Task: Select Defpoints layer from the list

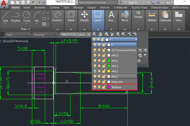Action: point(117,82)
